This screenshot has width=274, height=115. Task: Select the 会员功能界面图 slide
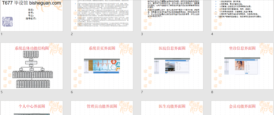pyautogui.click(x=242, y=108)
